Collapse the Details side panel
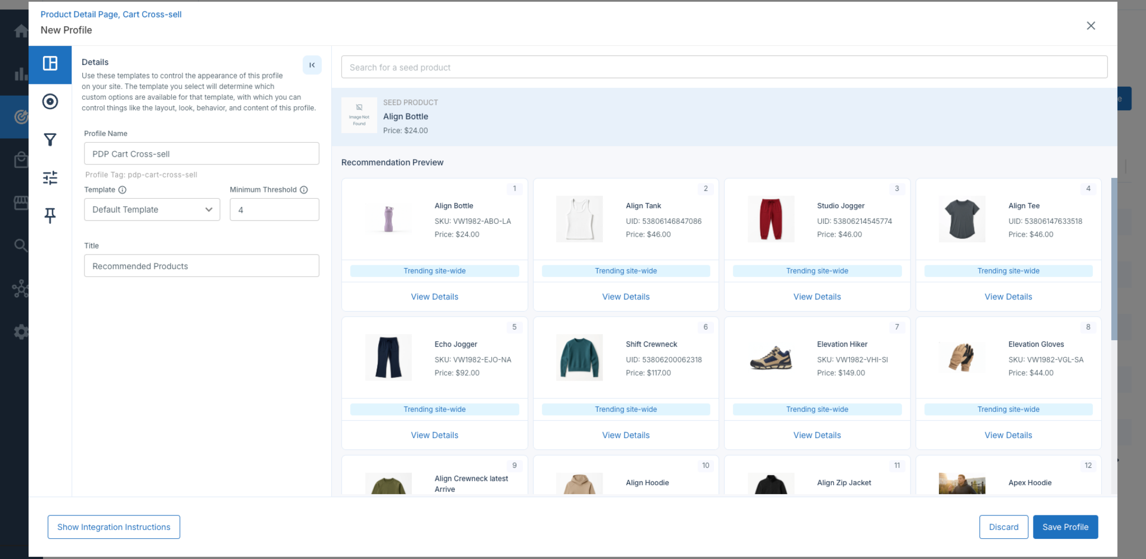The image size is (1146, 559). pyautogui.click(x=312, y=65)
